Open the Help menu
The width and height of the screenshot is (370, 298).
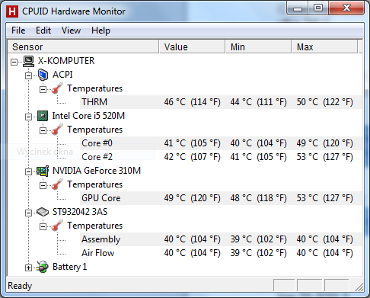pos(100,30)
